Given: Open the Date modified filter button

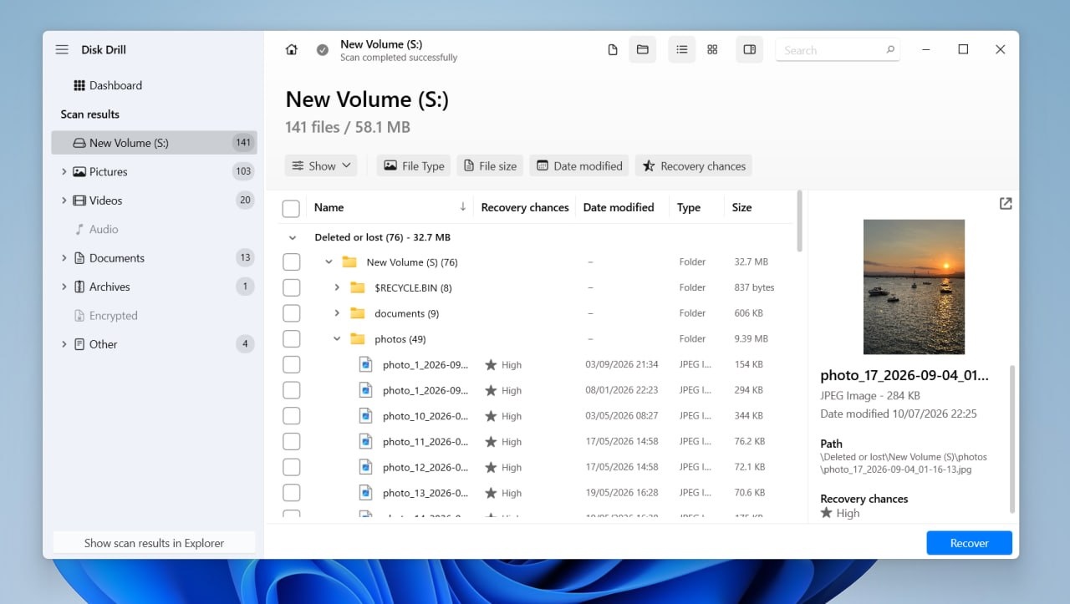Looking at the screenshot, I should (x=579, y=165).
